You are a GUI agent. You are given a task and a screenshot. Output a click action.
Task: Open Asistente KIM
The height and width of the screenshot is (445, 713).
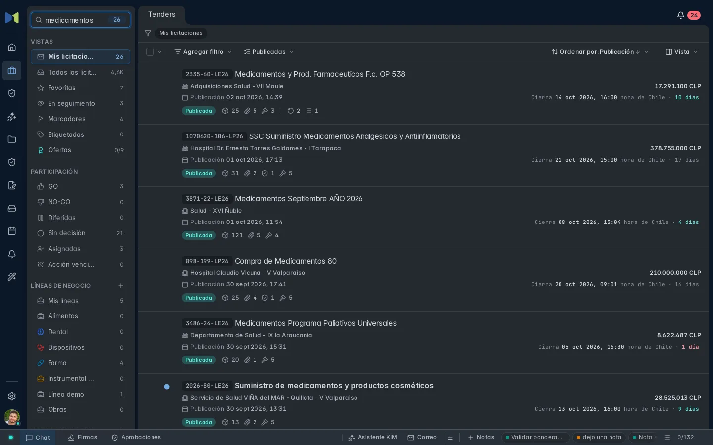(x=372, y=438)
